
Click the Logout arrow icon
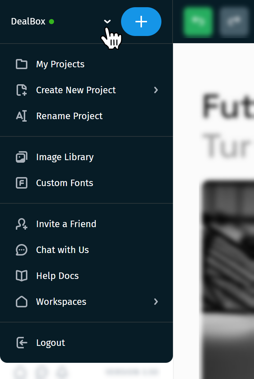coord(22,343)
